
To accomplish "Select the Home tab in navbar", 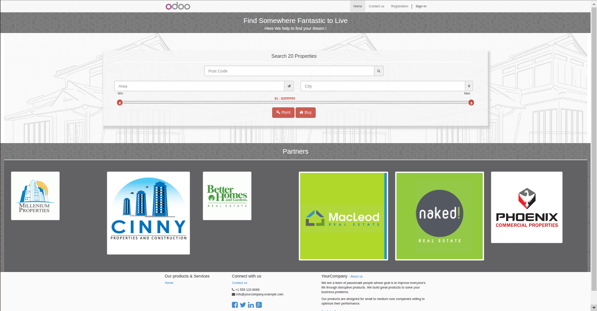I will (358, 6).
